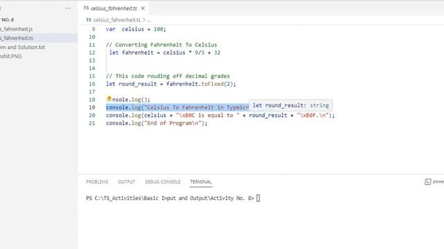Click 'let fahrenheit = celsius * 9/5 + 32'

(165, 53)
